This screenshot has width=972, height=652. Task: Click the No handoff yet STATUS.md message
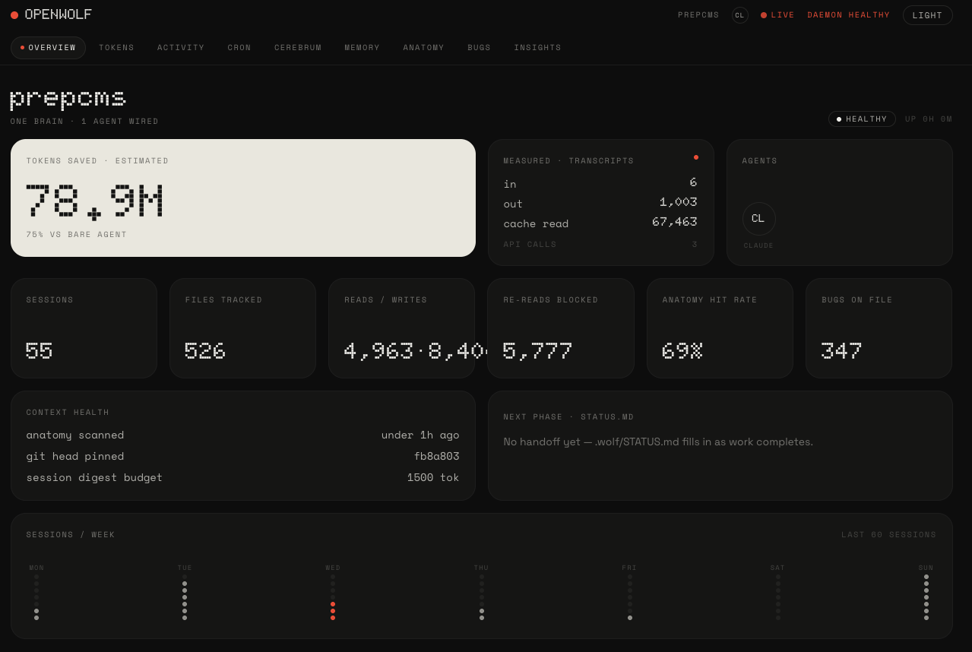point(658,442)
